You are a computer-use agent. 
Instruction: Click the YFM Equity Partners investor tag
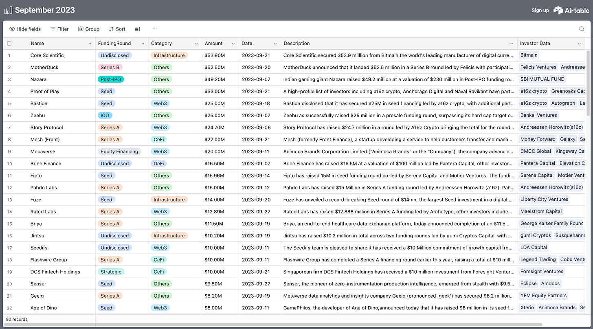[x=543, y=296]
